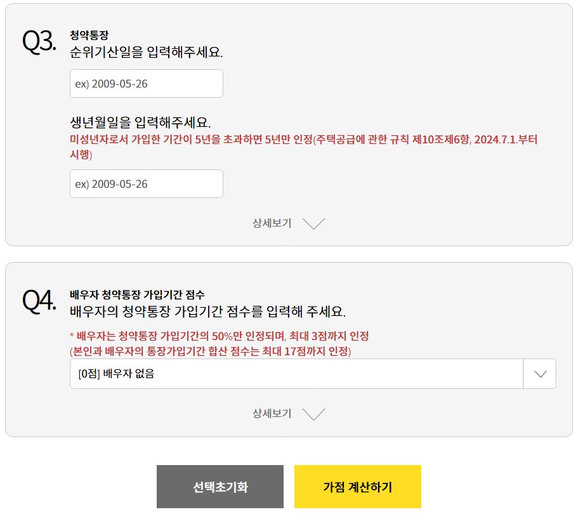Click the chevron arrow next to Q3 상세보기
578x519 pixels.
(313, 224)
